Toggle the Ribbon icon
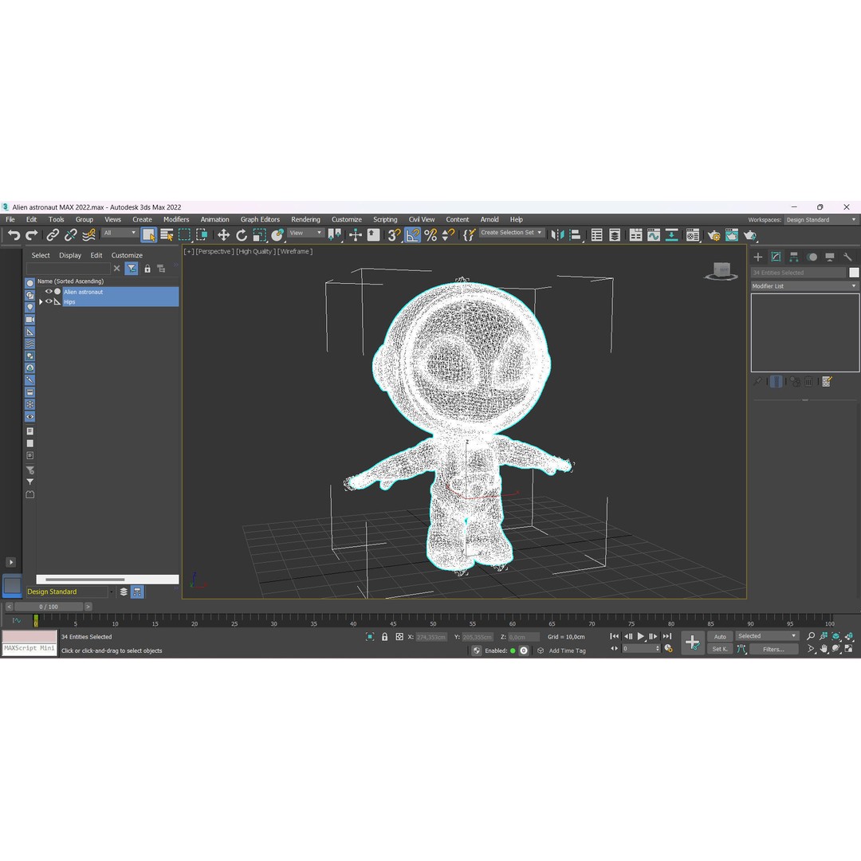This screenshot has width=861, height=861. point(636,235)
